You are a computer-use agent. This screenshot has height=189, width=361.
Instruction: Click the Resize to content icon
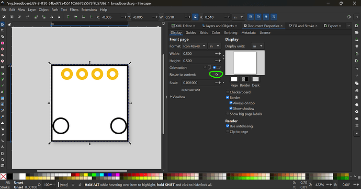217,75
